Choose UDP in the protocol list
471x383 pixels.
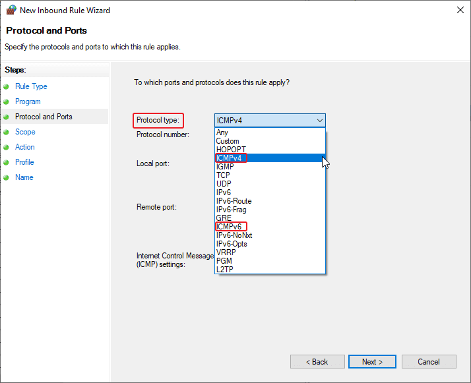(x=223, y=184)
